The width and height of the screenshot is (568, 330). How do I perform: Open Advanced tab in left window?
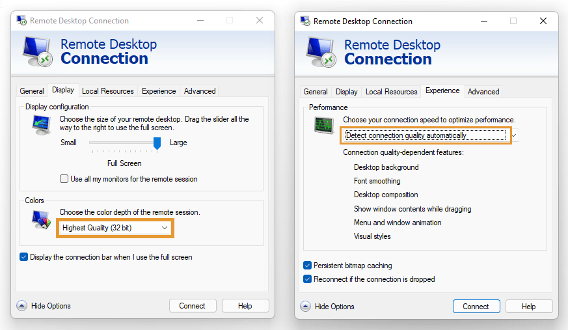pos(200,91)
